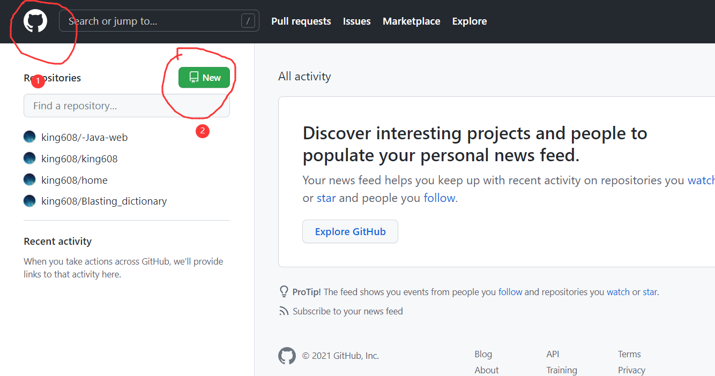Open the follow link in the ProTip
This screenshot has width=715, height=376.
510,292
